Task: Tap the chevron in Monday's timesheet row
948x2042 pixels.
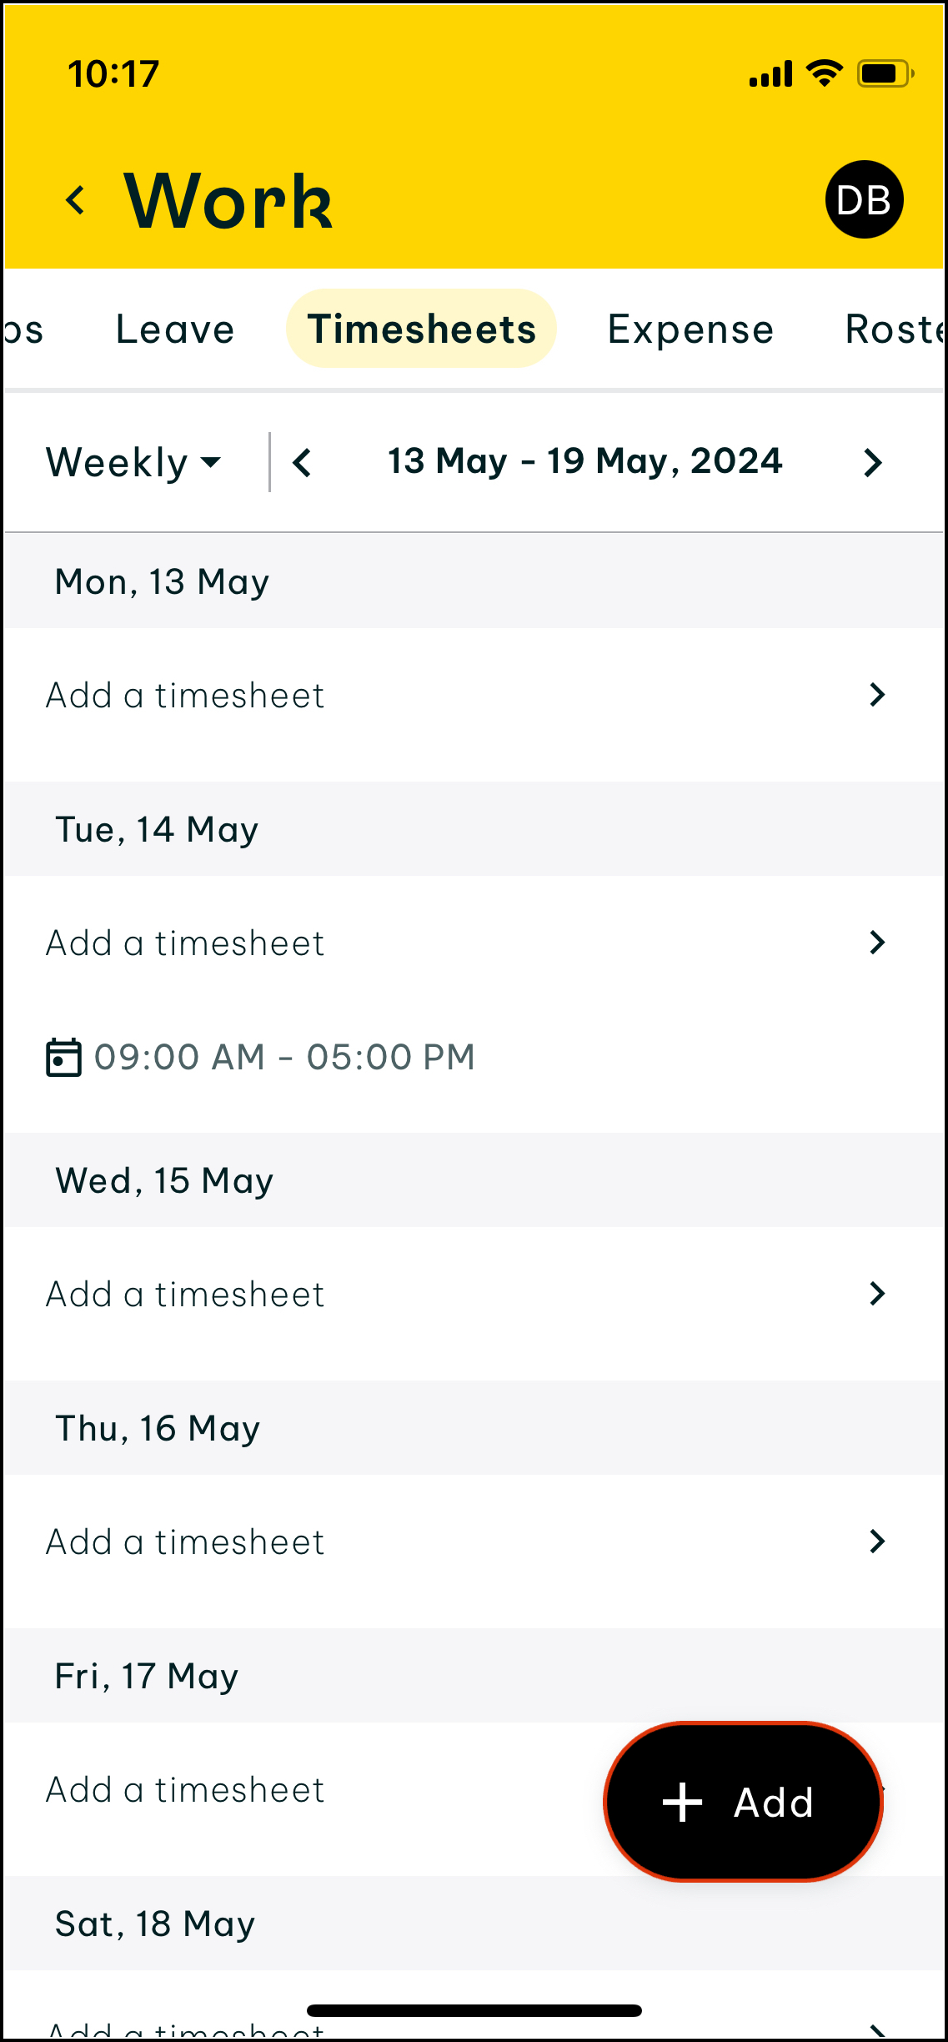Action: 876,695
